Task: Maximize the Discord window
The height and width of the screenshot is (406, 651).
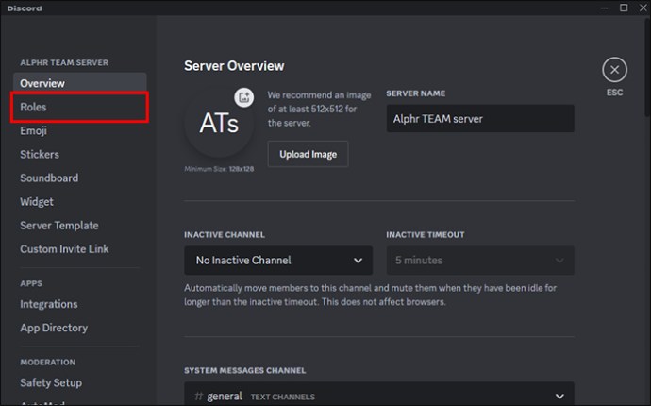Action: (624, 8)
